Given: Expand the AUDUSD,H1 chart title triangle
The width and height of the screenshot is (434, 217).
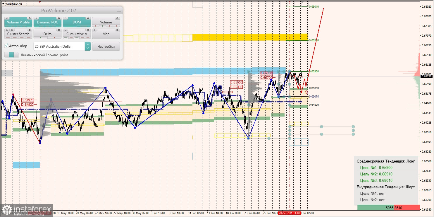Looking at the screenshot, I should 3,4.
